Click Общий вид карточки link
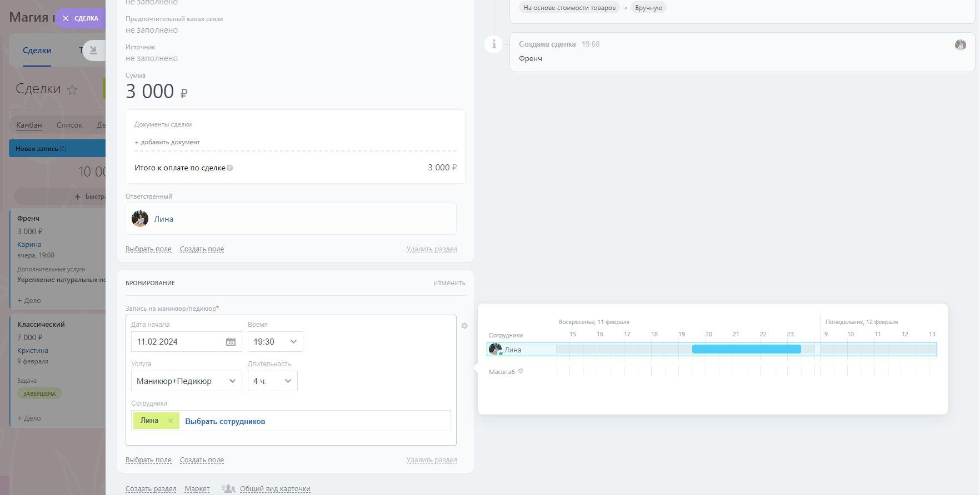 pyautogui.click(x=275, y=489)
